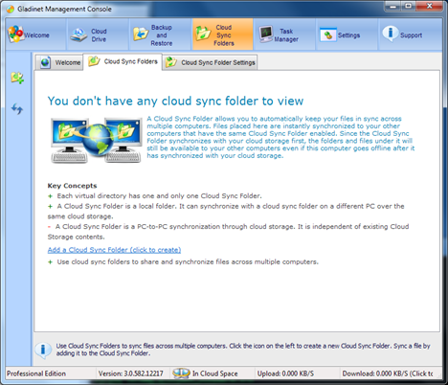Switch to the Cloud Sync Folders tab

(x=123, y=61)
